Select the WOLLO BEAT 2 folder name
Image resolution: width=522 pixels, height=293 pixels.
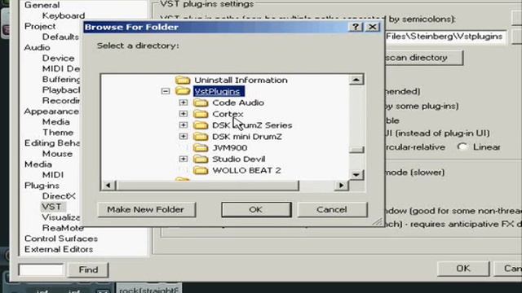tap(246, 170)
